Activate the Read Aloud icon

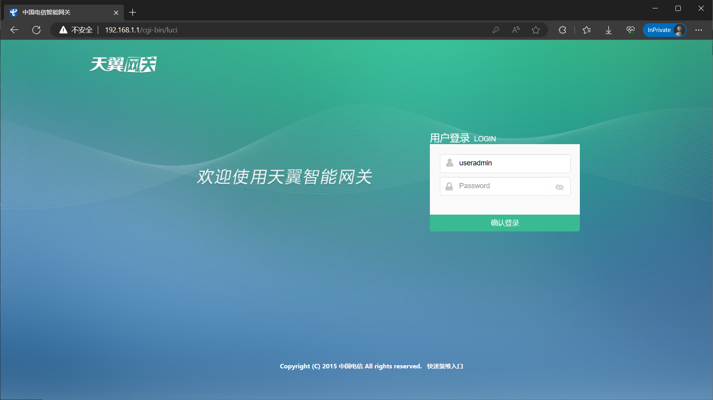[x=516, y=30]
